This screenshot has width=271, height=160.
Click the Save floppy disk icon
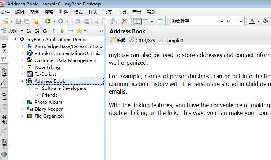coord(18,21)
